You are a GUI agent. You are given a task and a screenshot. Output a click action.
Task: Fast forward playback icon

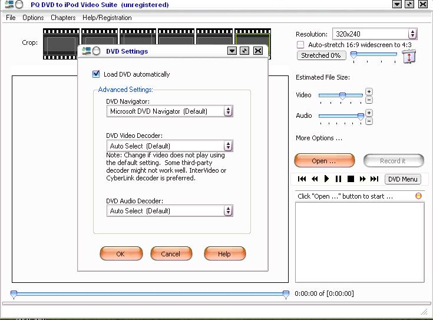(x=363, y=179)
